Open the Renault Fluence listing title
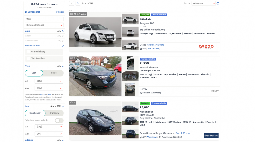 click(x=149, y=68)
